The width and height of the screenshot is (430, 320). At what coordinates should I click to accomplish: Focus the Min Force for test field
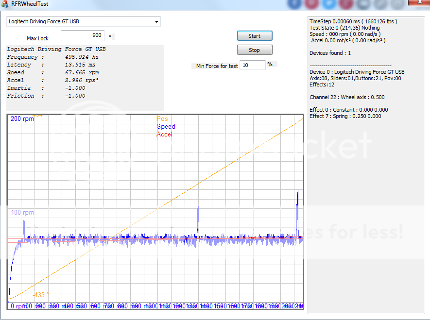pyautogui.click(x=252, y=65)
